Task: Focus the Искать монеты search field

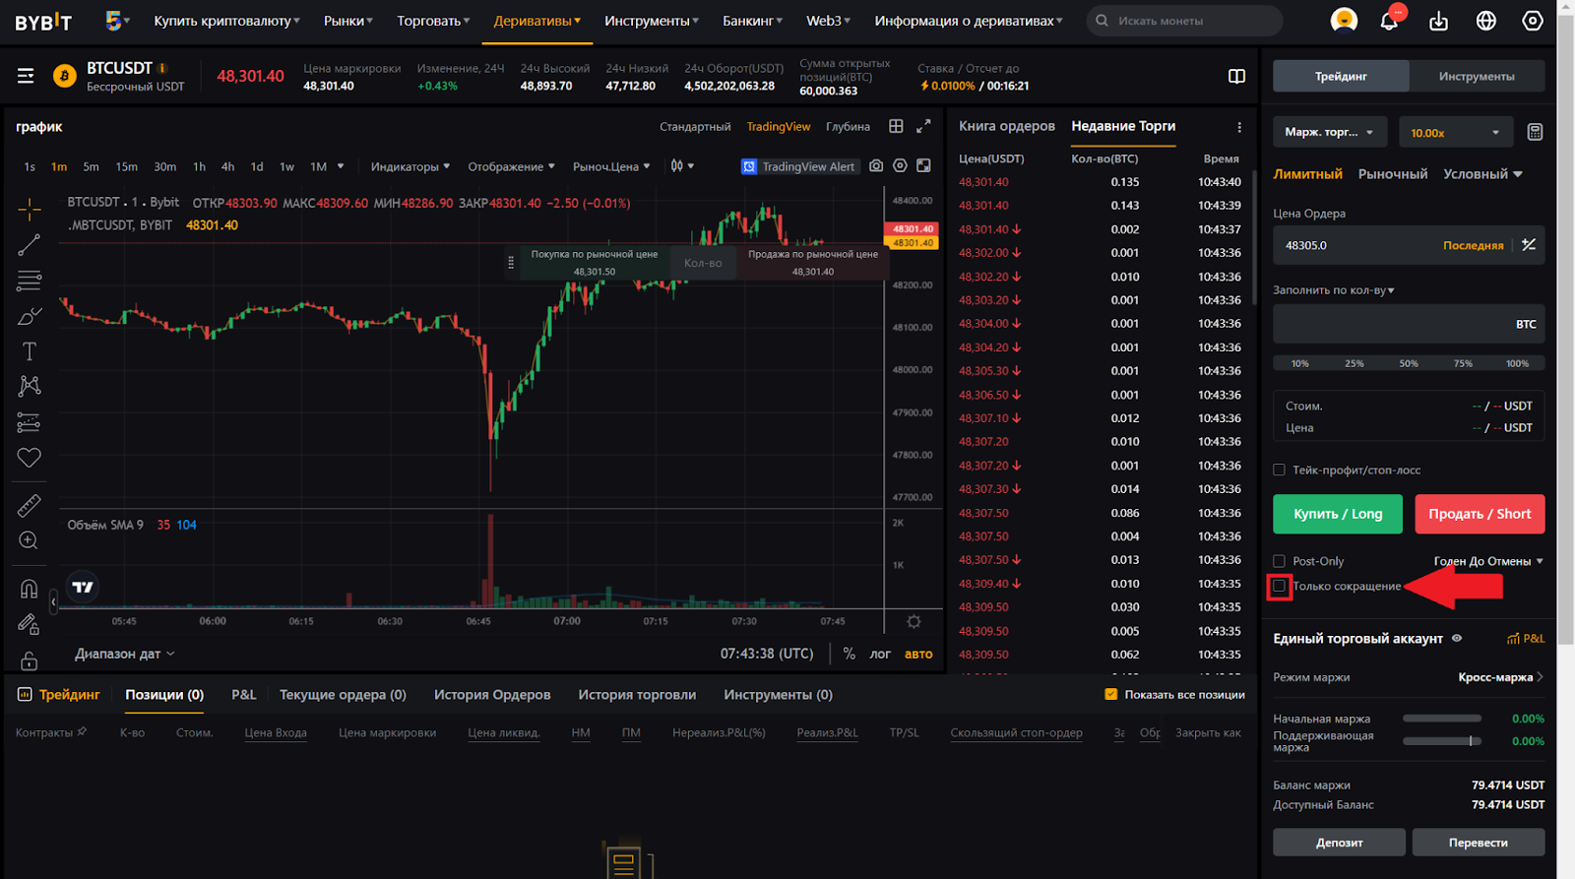Action: click(1184, 20)
